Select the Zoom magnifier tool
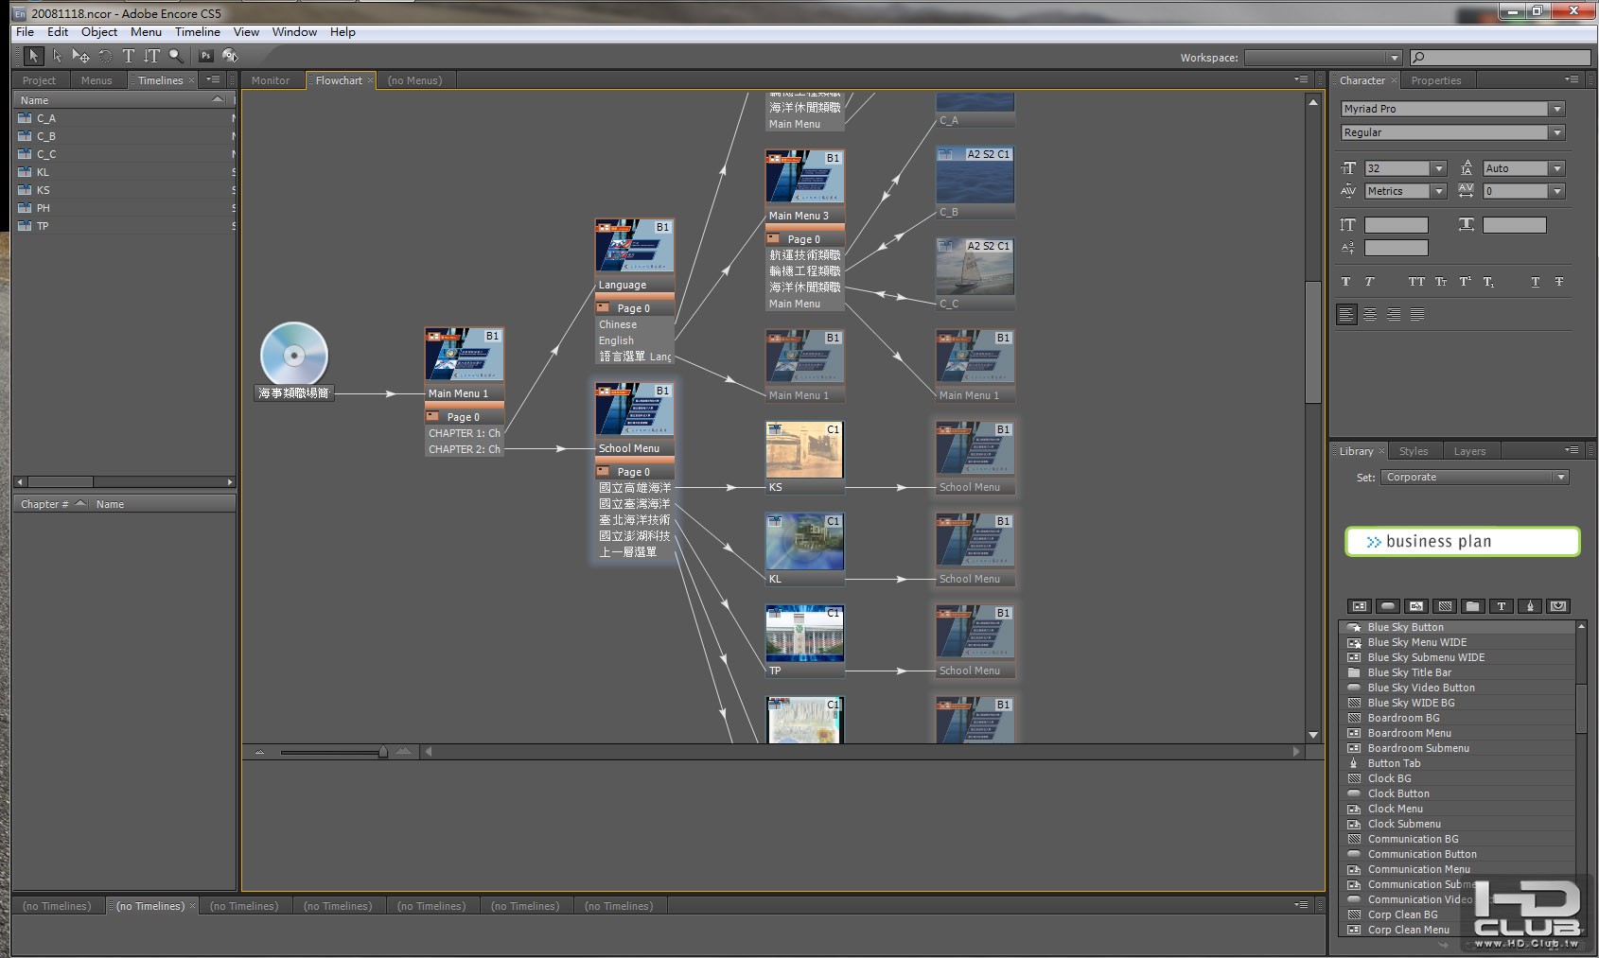This screenshot has width=1599, height=958. pos(176,56)
